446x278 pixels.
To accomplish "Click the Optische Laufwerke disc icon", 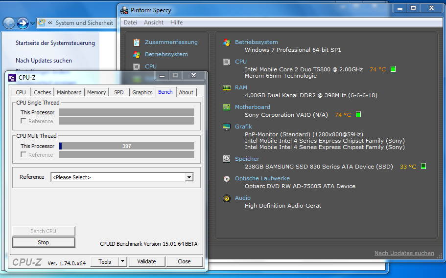I will (x=227, y=179).
